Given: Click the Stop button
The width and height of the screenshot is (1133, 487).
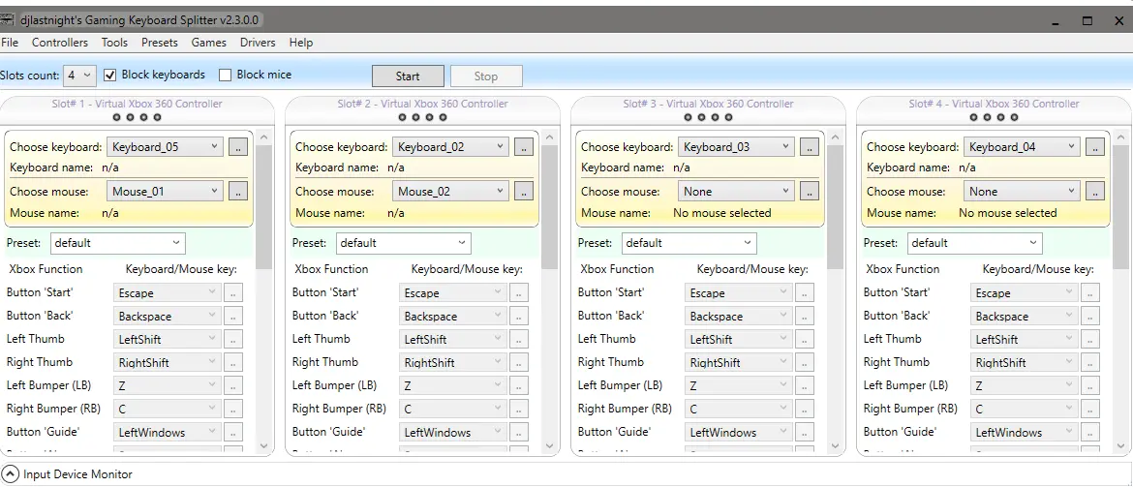Looking at the screenshot, I should (485, 76).
